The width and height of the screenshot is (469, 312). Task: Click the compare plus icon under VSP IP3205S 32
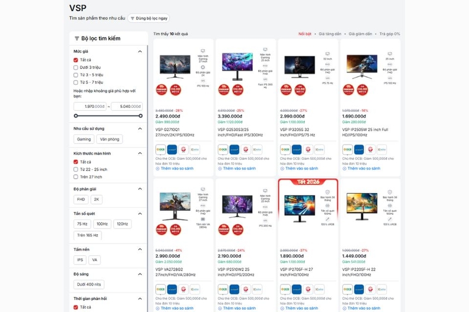(282, 169)
